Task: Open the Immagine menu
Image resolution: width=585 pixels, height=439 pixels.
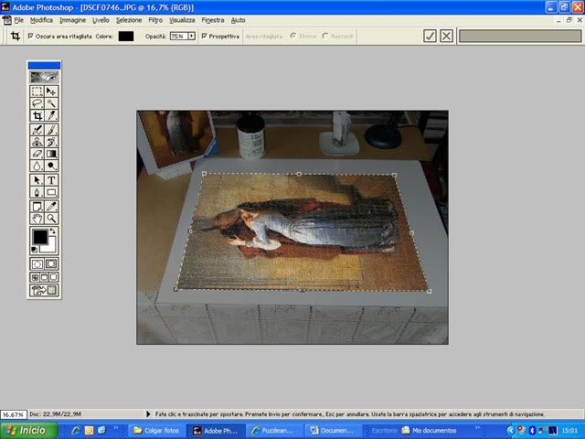Action: point(73,20)
